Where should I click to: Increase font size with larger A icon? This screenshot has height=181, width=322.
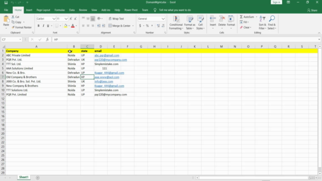(71, 19)
